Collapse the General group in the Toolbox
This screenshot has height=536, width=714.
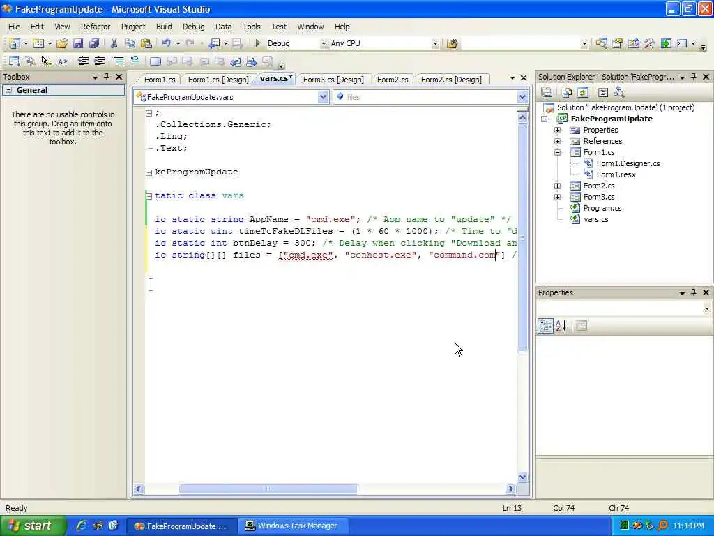click(8, 90)
